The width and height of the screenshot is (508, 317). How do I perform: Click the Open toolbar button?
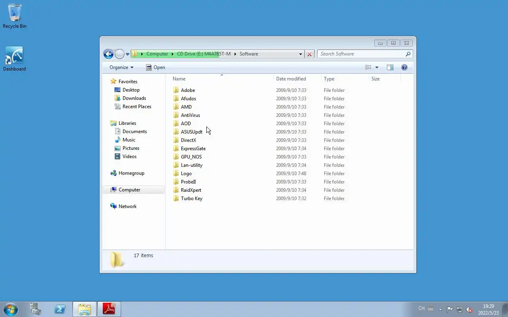pyautogui.click(x=155, y=67)
